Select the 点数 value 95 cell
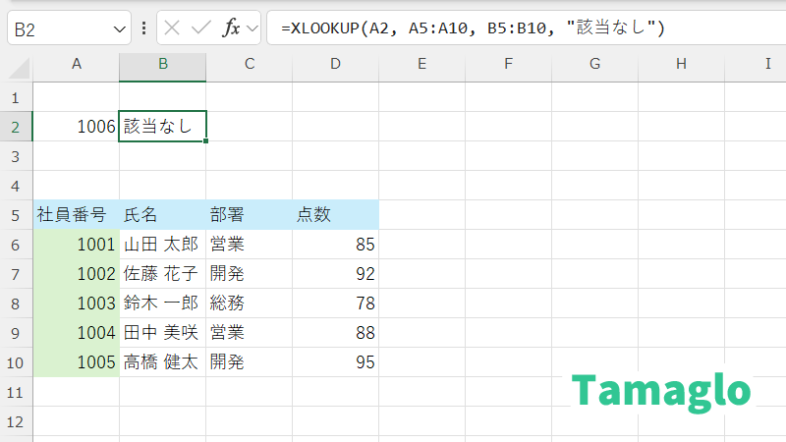Viewport: 786px width, 442px height. pos(335,362)
